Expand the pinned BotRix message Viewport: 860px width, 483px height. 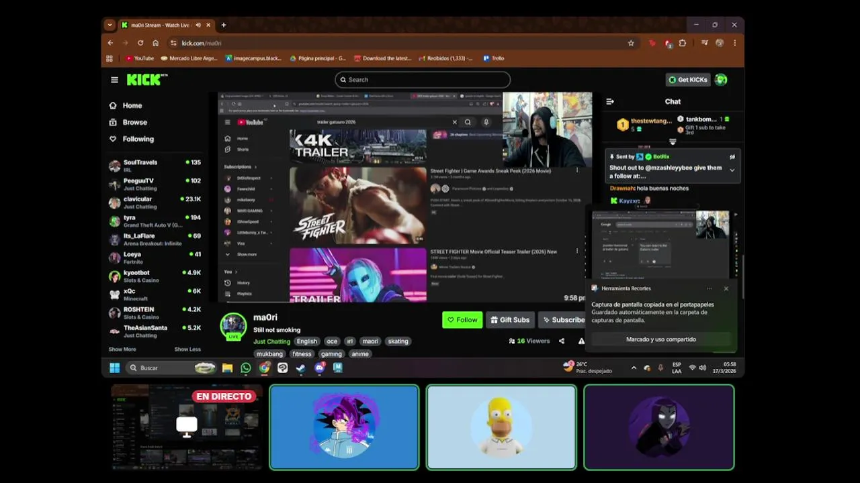pyautogui.click(x=732, y=170)
